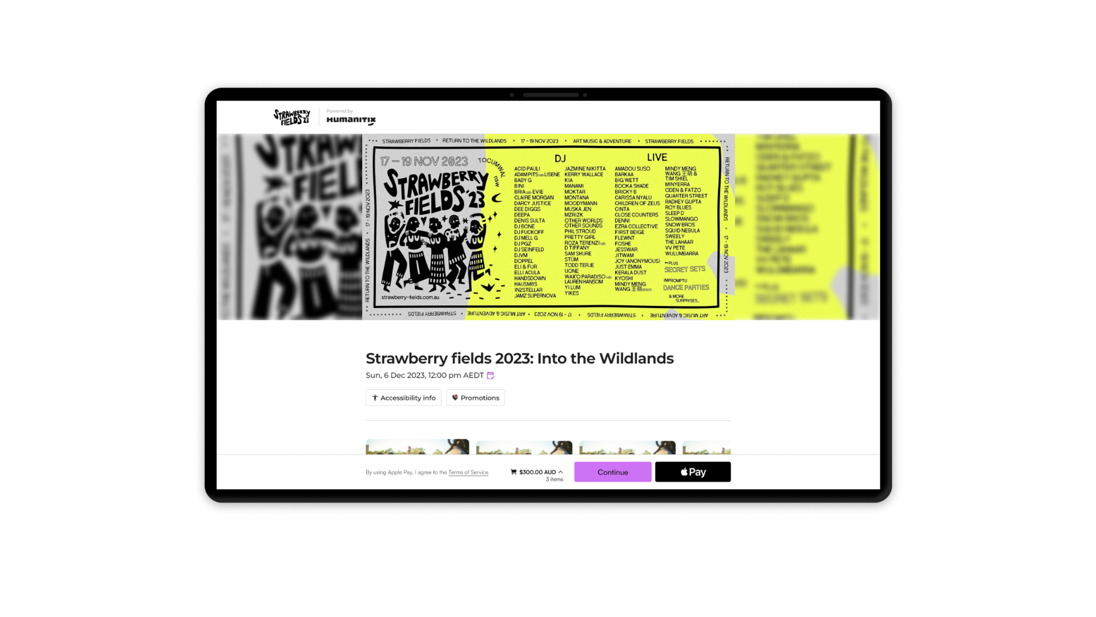Select the first event thumbnail image
Viewport: 1096px width, 617px height.
[416, 447]
